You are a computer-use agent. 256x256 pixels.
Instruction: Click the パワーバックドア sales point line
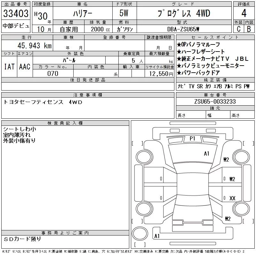tap(198, 73)
